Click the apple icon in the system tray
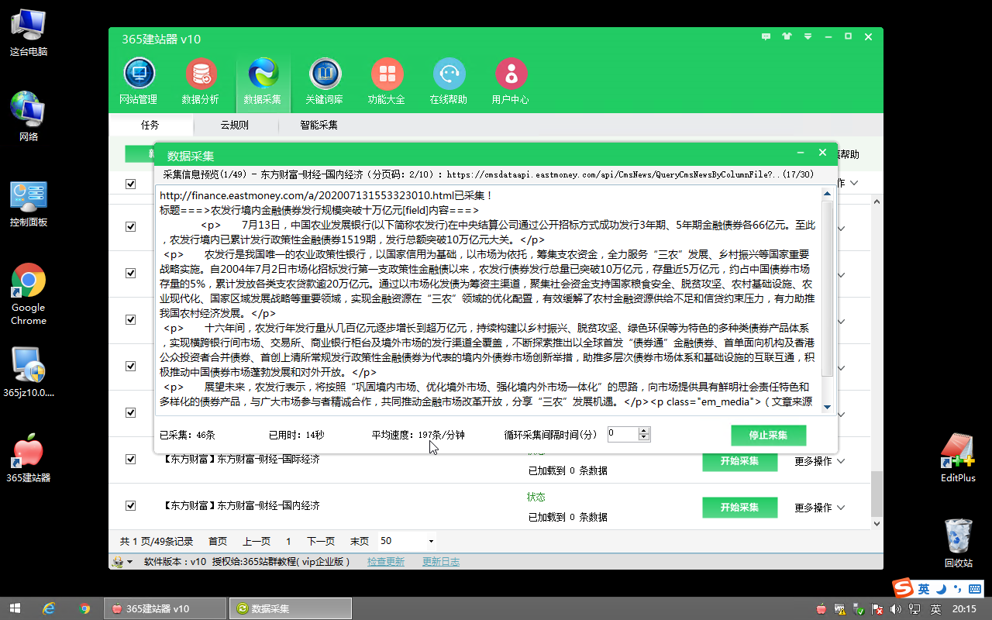992x620 pixels. [x=821, y=609]
